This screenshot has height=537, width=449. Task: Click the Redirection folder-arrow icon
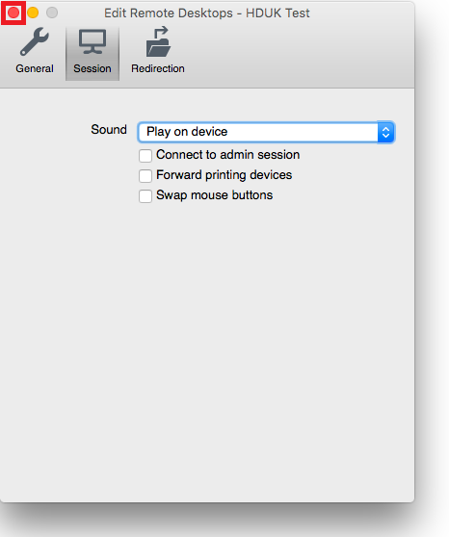click(158, 41)
